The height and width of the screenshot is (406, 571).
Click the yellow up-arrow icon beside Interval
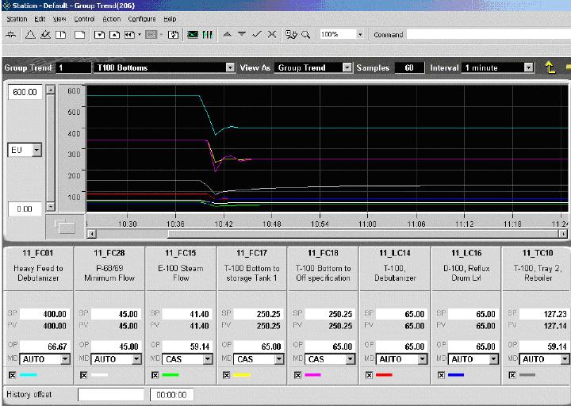click(x=550, y=68)
